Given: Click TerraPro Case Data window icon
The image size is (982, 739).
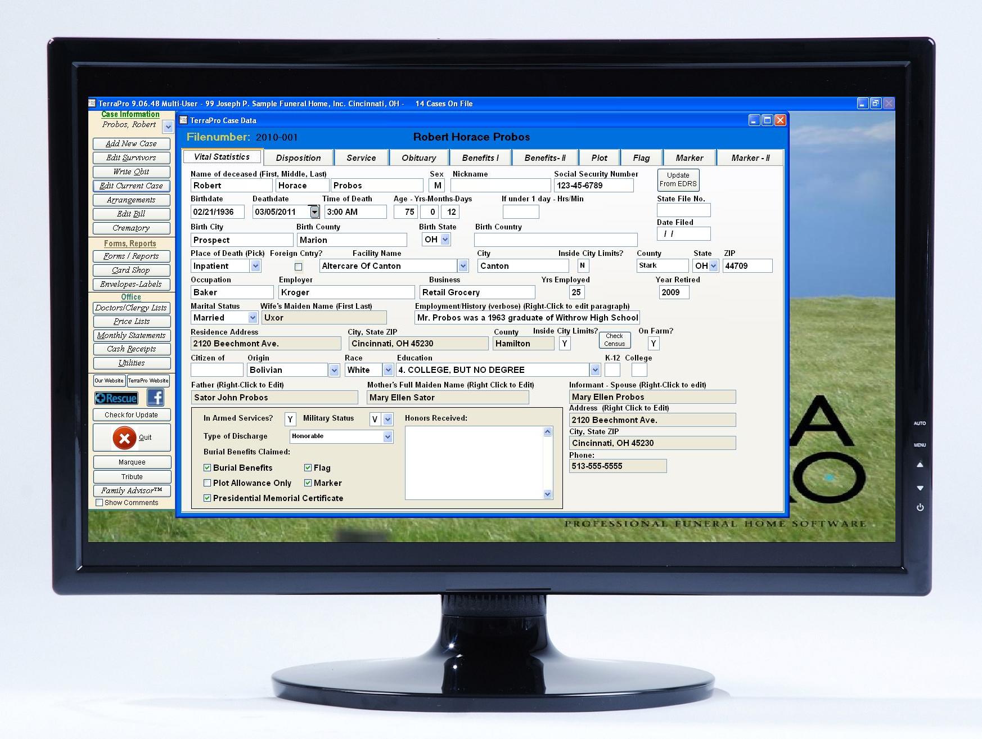Looking at the screenshot, I should (183, 120).
